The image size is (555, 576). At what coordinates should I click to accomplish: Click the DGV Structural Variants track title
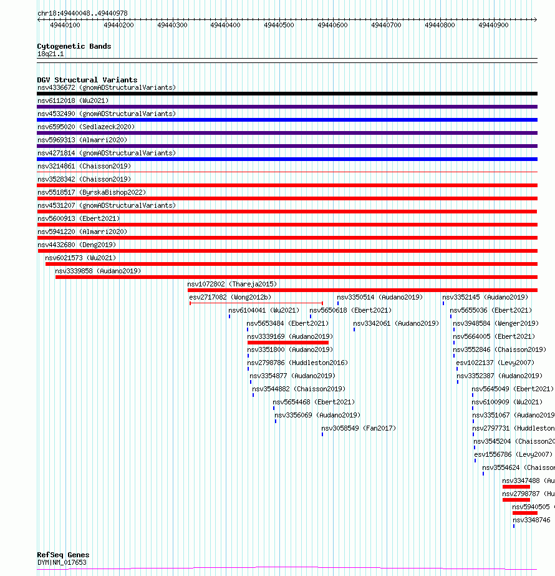(87, 80)
